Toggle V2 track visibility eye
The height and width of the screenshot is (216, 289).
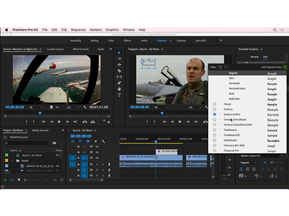97,152
